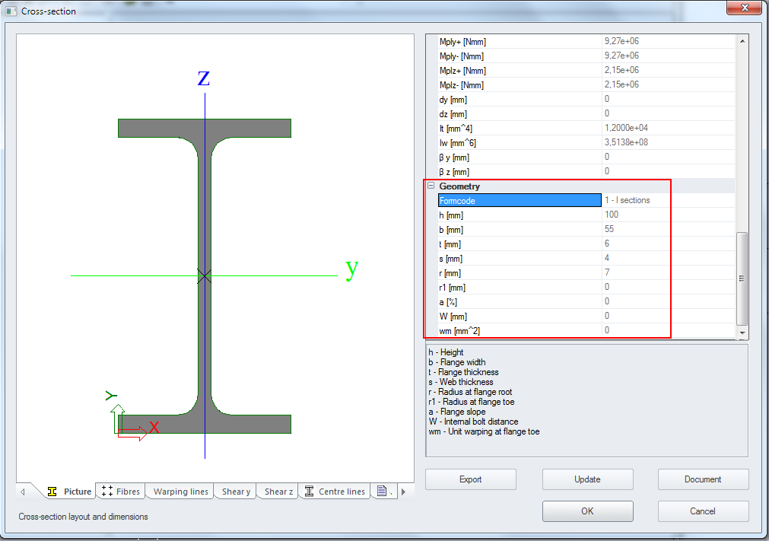Click the centroid cross marker in picture
769x541 pixels.
pyautogui.click(x=205, y=276)
